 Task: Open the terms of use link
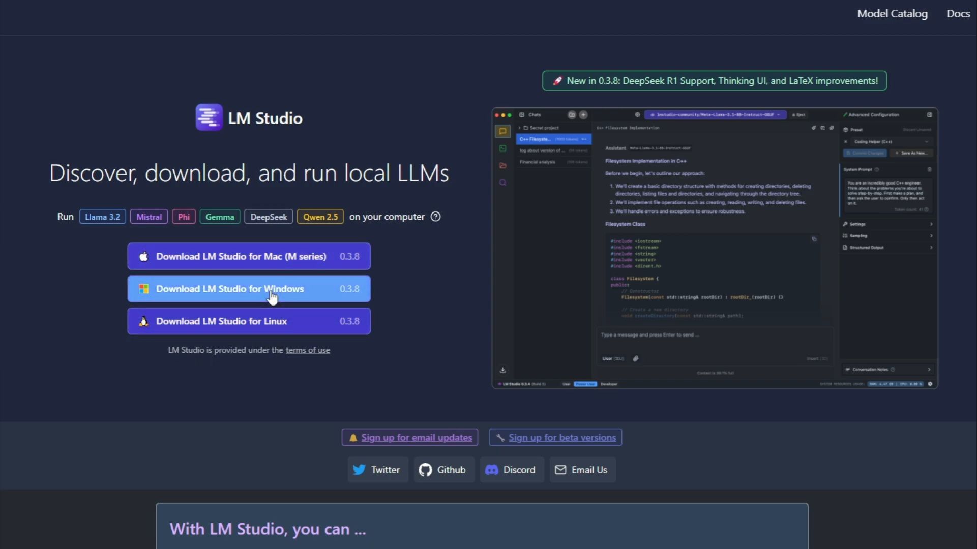coord(308,350)
